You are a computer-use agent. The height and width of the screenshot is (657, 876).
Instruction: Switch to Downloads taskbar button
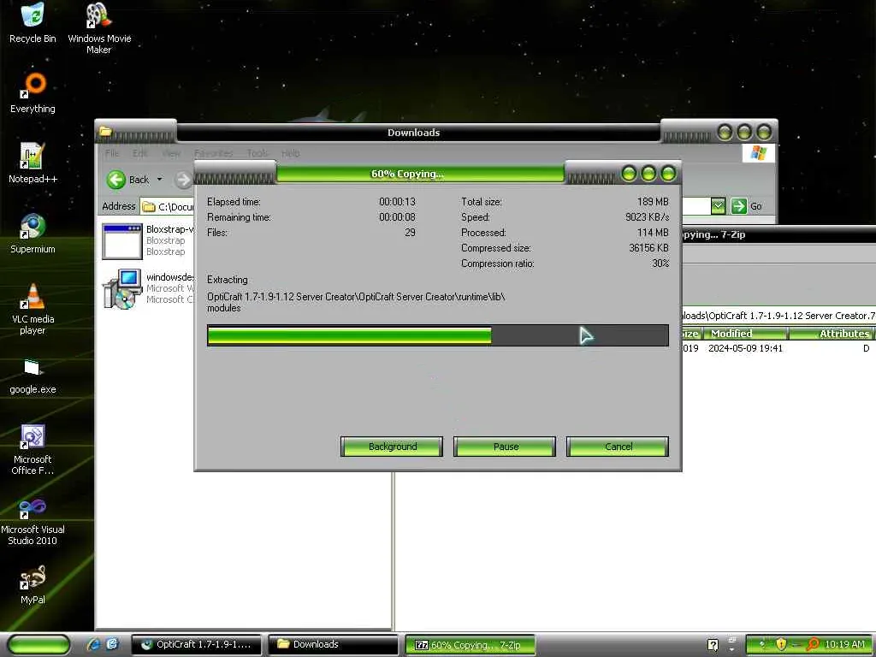333,645
